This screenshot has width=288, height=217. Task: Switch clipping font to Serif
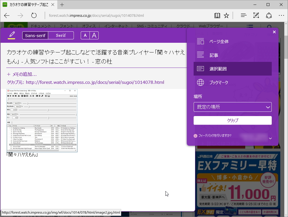point(61,35)
